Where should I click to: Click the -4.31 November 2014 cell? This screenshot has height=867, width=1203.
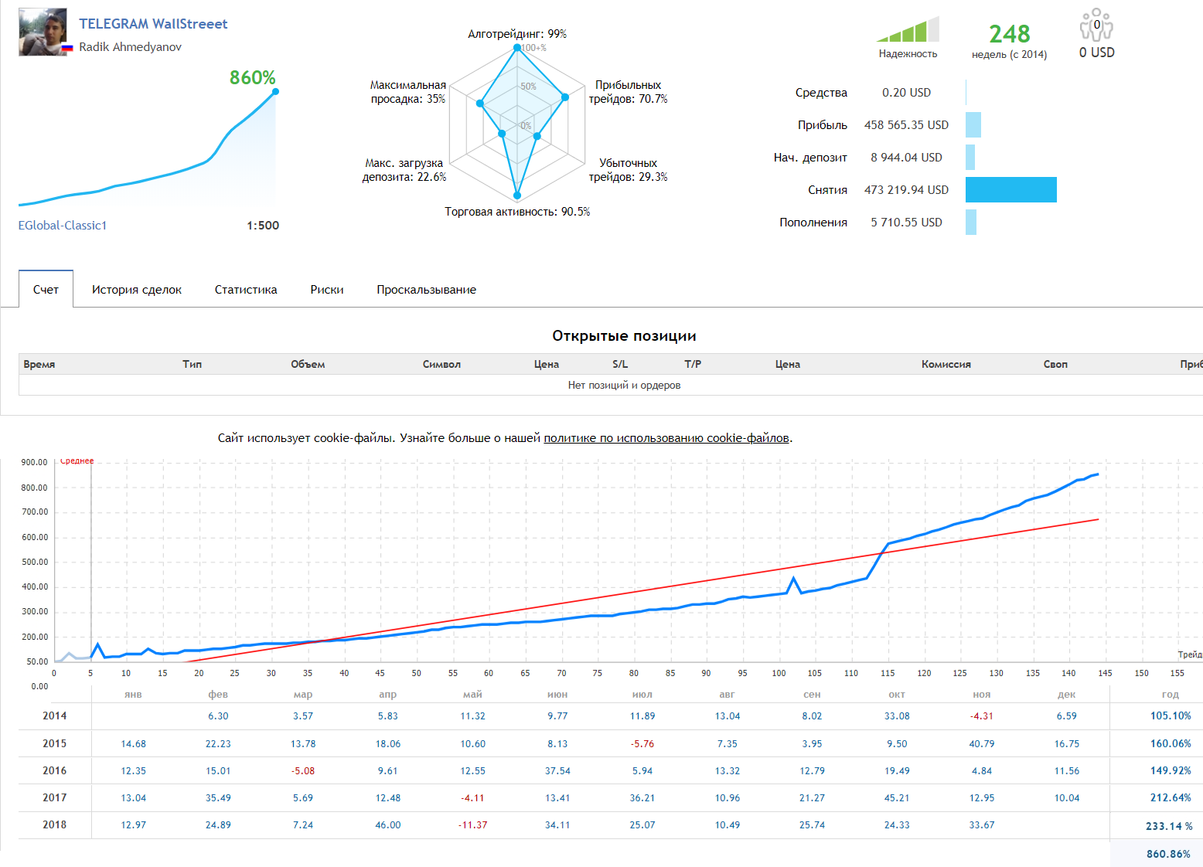coord(982,716)
